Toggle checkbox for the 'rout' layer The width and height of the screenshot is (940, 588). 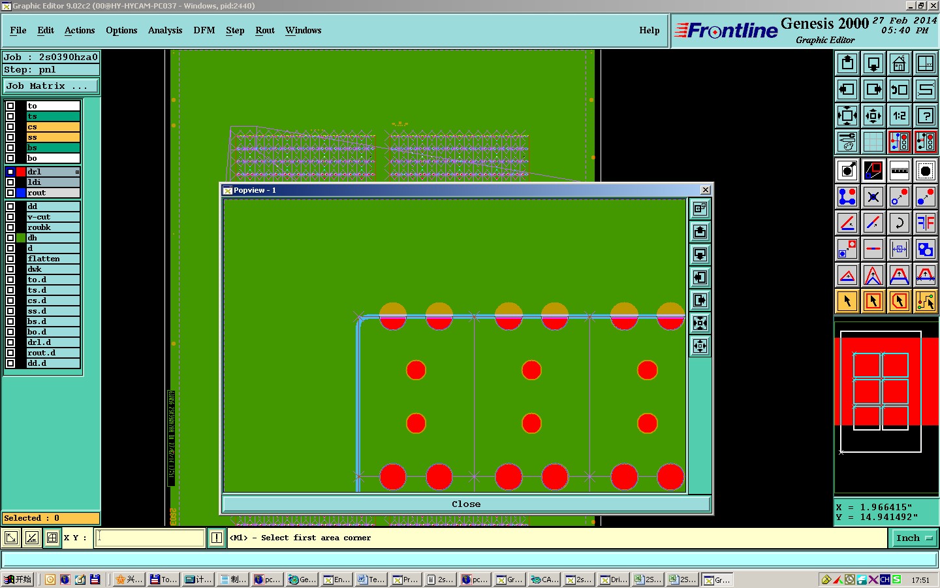[10, 193]
